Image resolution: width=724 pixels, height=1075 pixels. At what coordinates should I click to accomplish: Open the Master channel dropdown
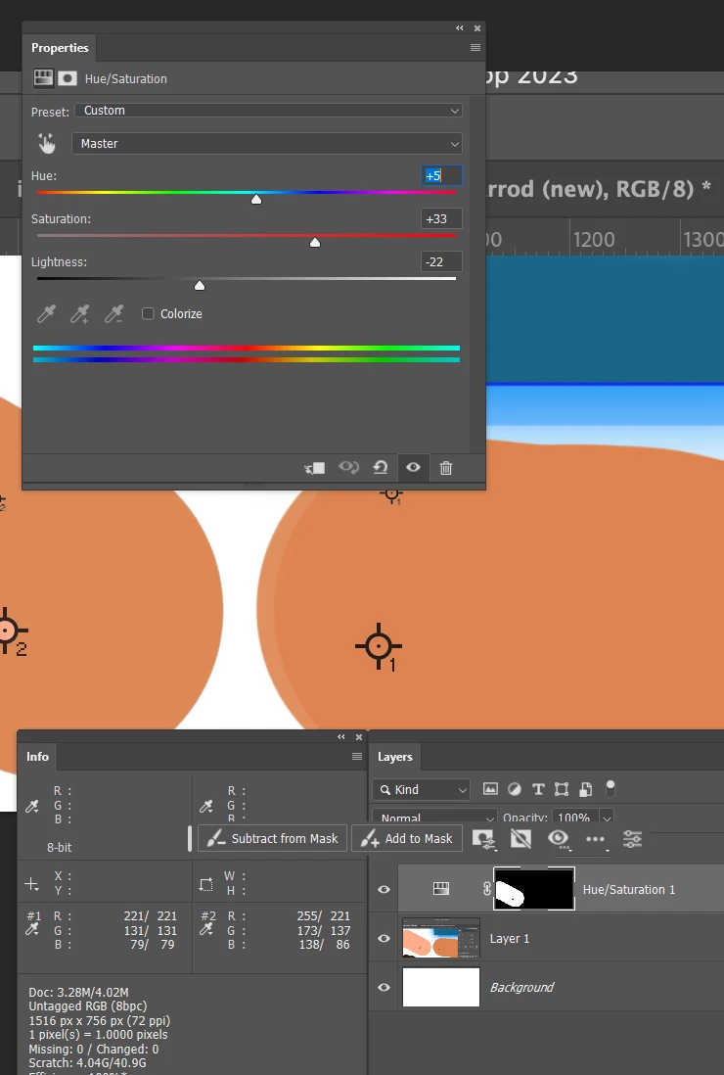(266, 143)
